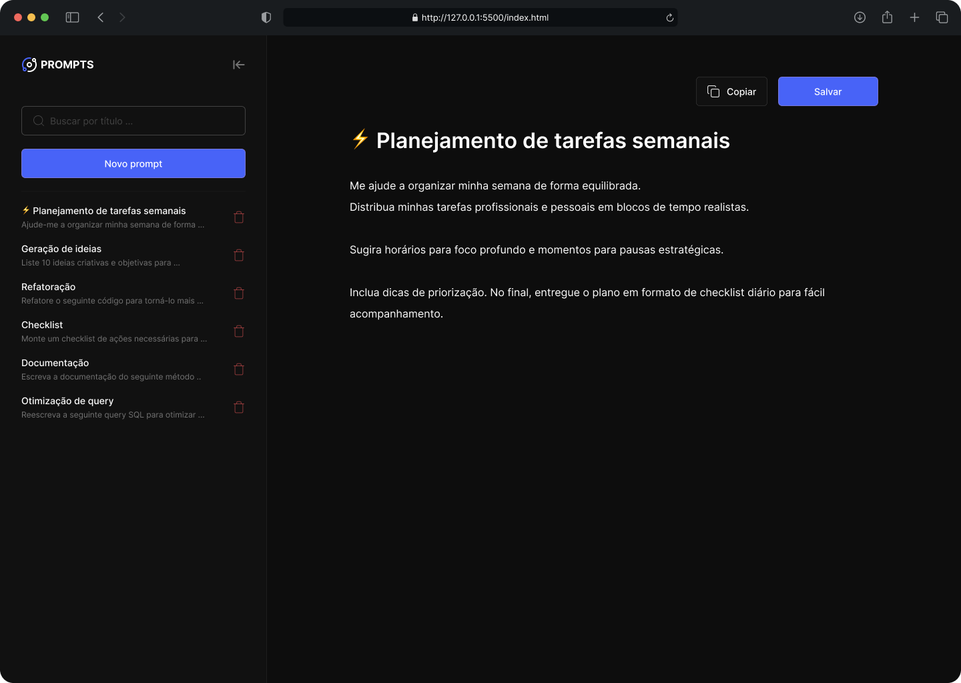Toggle the browser sidebar panel icon
The height and width of the screenshot is (683, 961).
point(72,17)
